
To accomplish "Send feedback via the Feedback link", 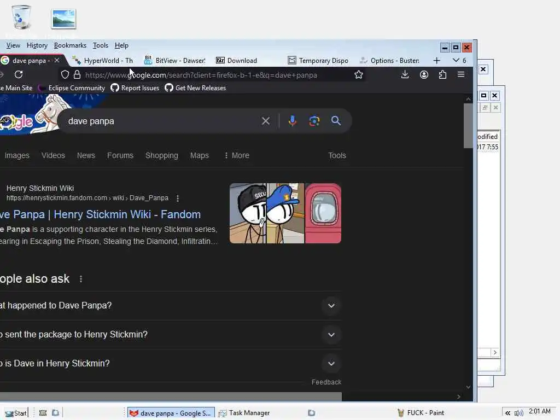I will click(326, 382).
